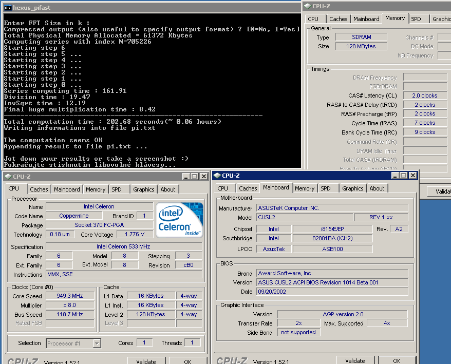Open the About tab in the Processor window
The width and height of the screenshot is (451, 364).
coord(168,189)
